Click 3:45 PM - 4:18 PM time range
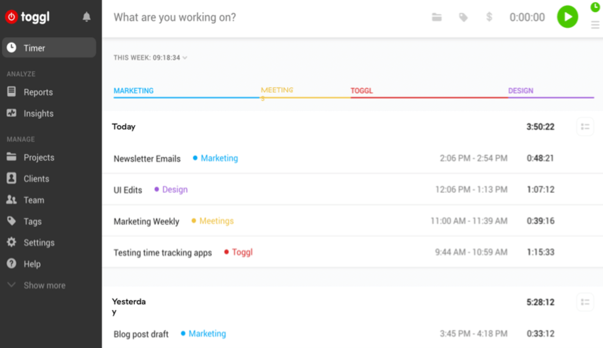 coord(473,334)
